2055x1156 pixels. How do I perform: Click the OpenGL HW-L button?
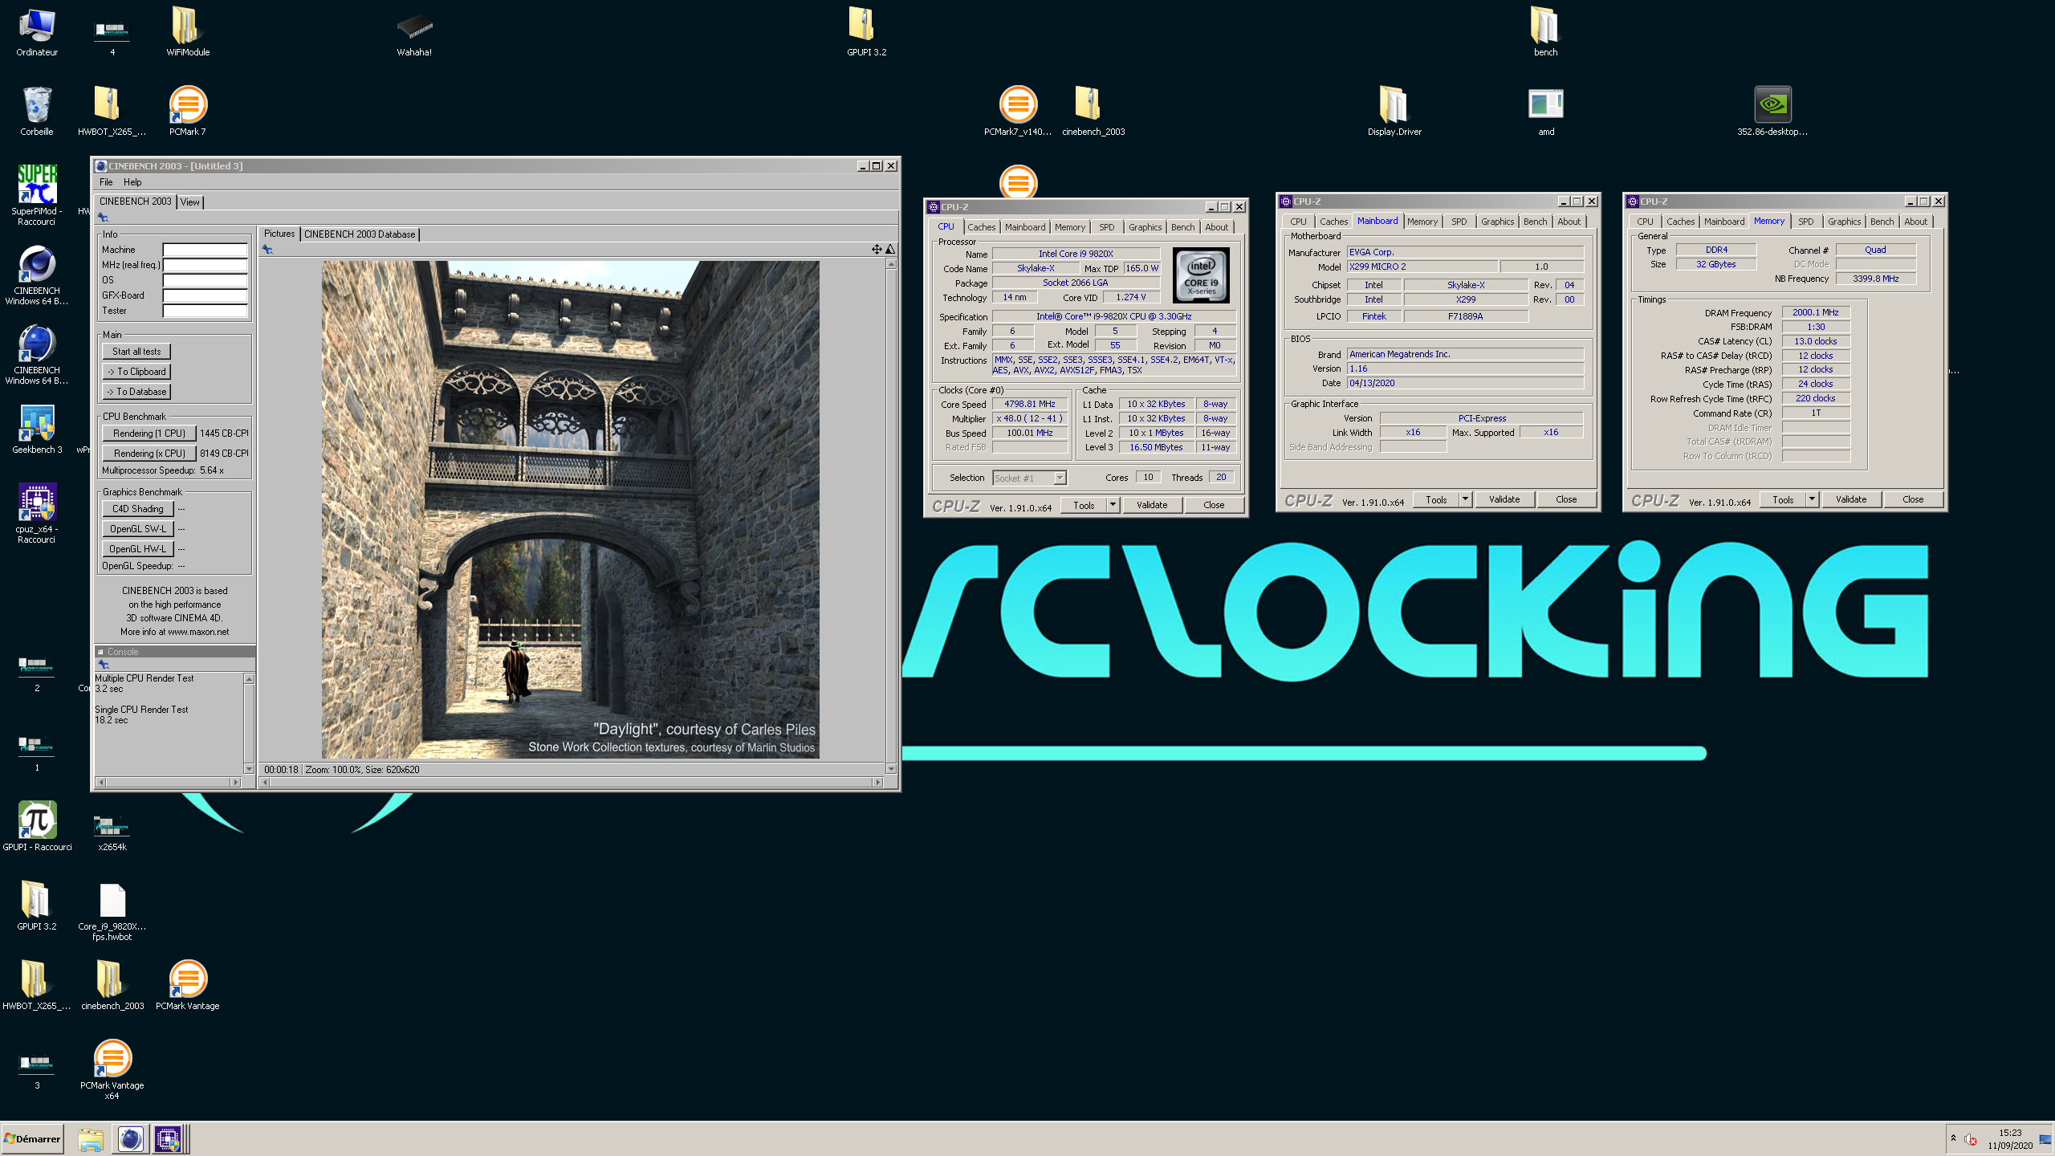(138, 549)
